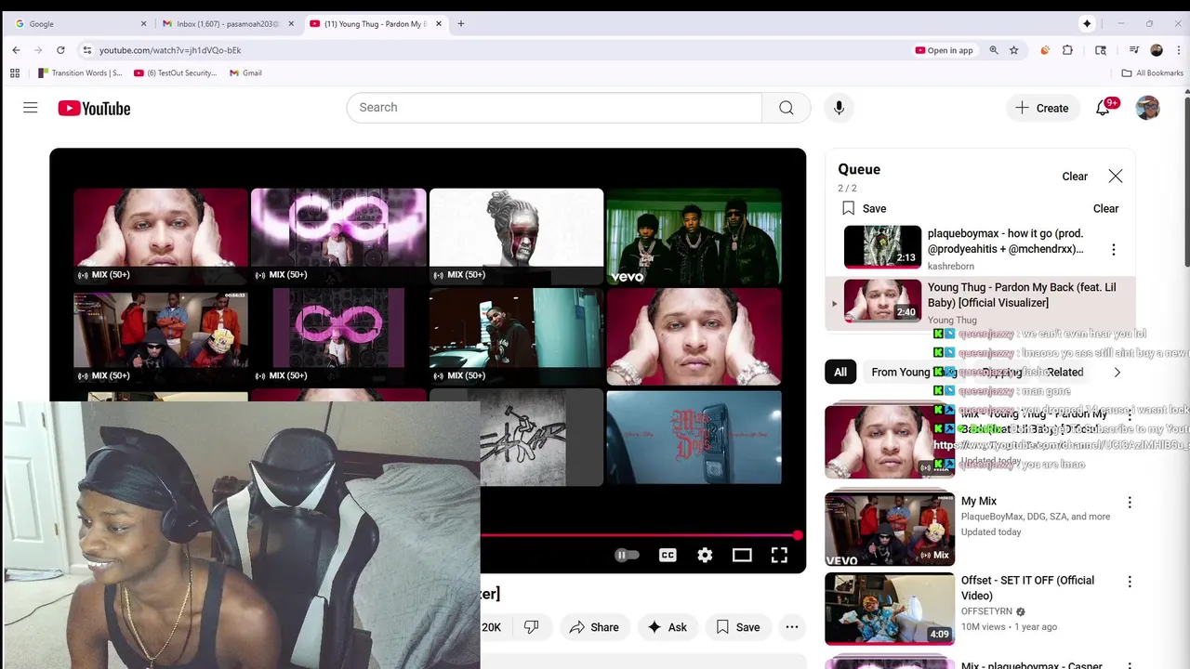Enter full screen mode
The image size is (1190, 669).
pos(779,555)
